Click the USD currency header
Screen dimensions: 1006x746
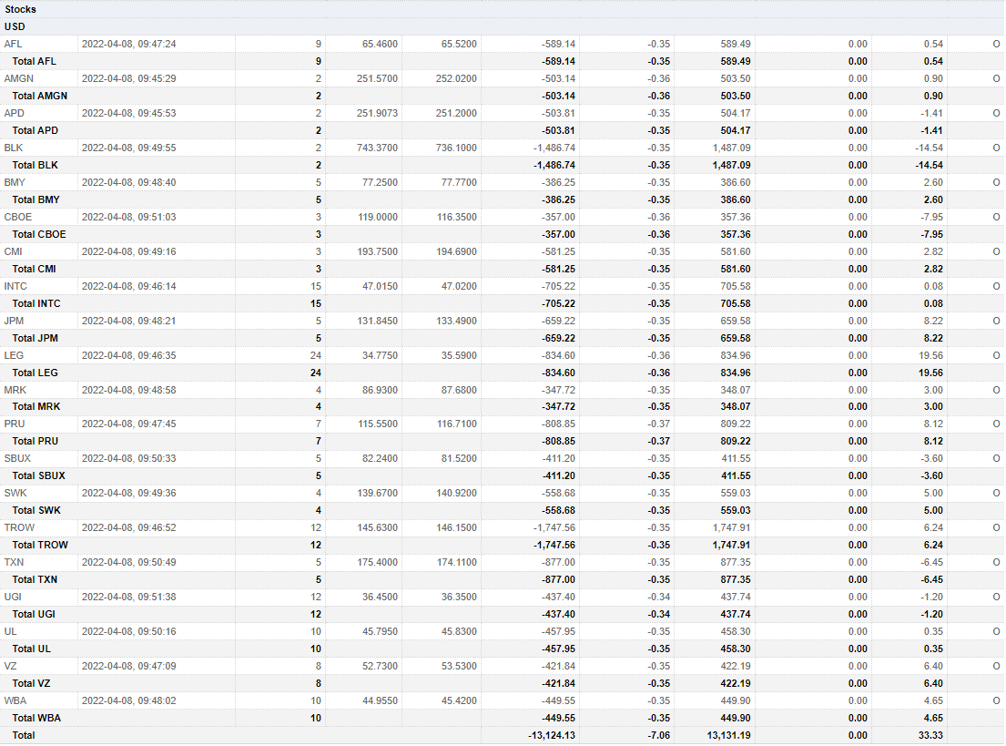[15, 27]
